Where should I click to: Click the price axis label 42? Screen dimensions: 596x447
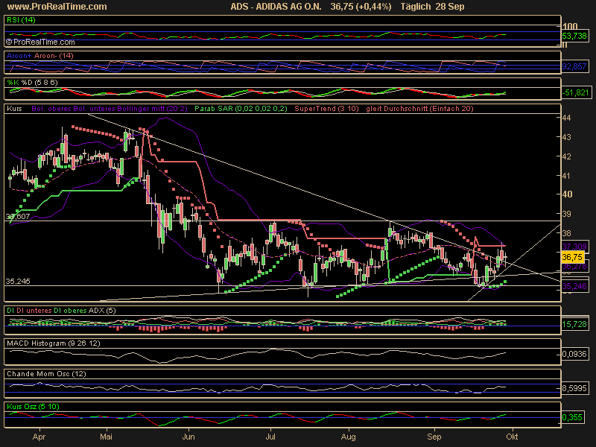pos(566,156)
